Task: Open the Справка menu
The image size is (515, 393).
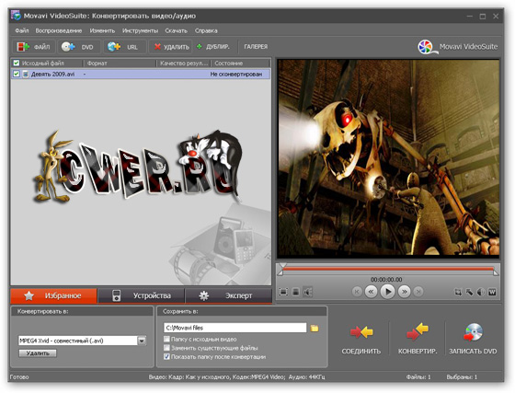Action: 206,30
